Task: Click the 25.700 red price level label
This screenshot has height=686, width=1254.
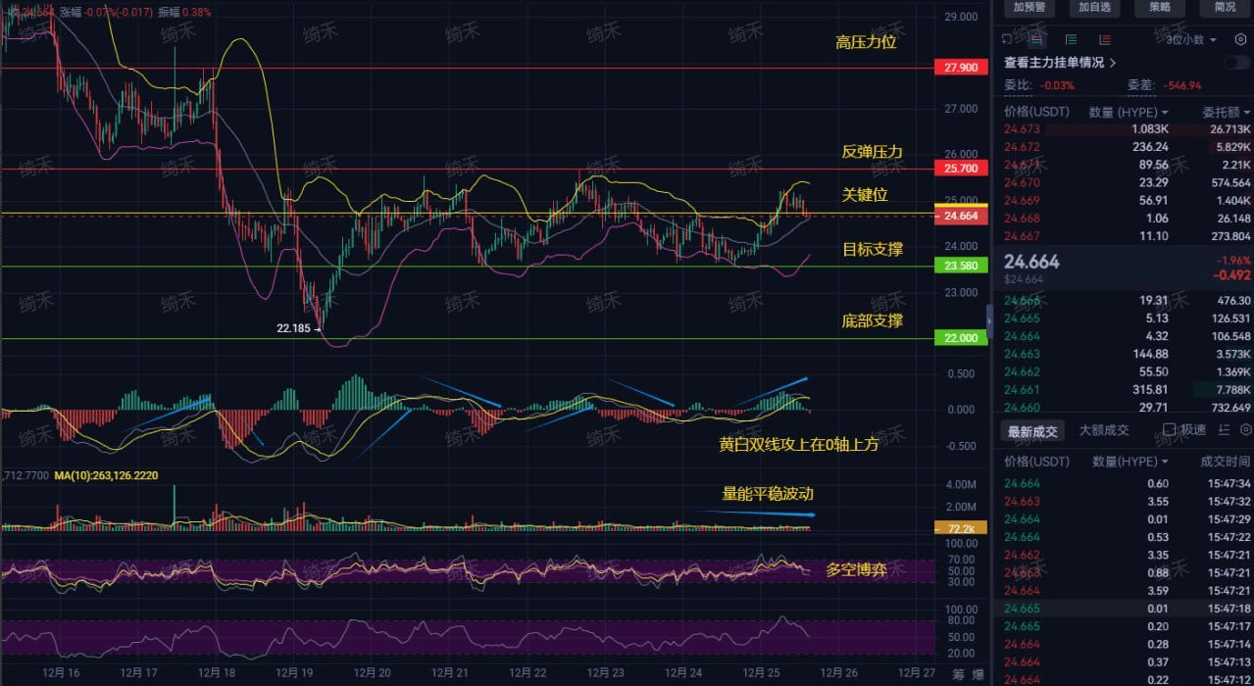Action: (x=961, y=169)
